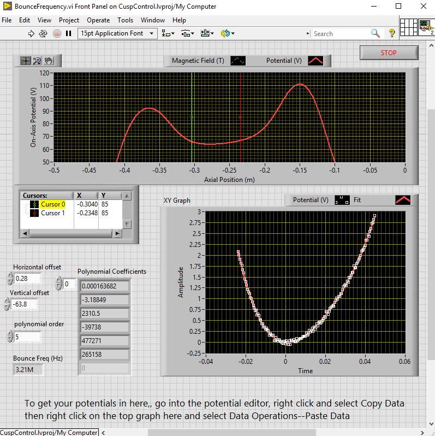Viewport: 435px width, 436px height.
Task: Click the Abort Execution icon
Action: 57,33
